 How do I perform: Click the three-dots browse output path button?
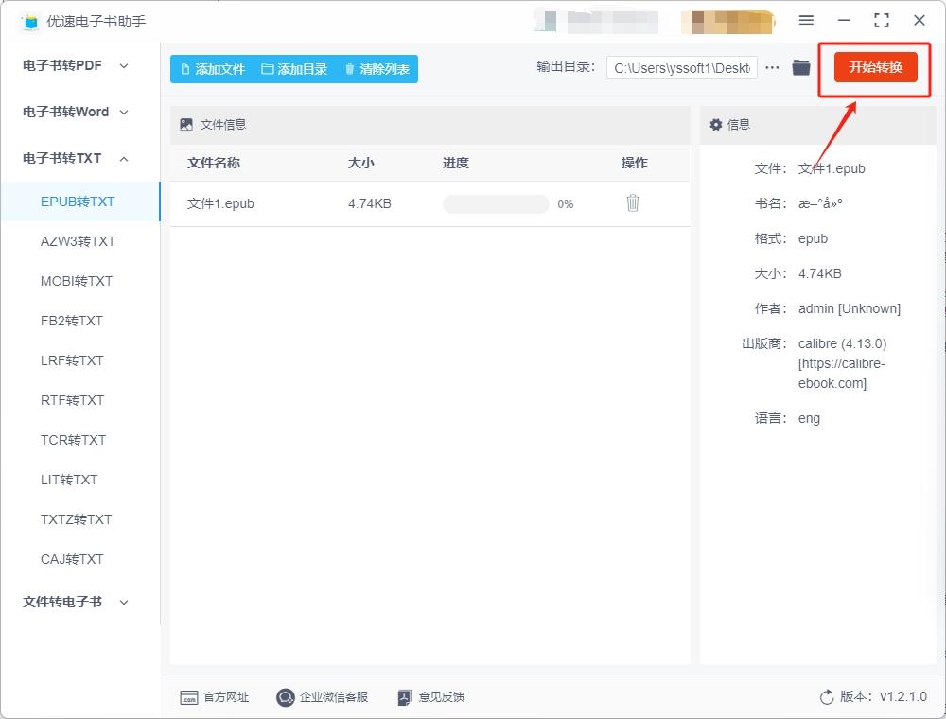(772, 67)
